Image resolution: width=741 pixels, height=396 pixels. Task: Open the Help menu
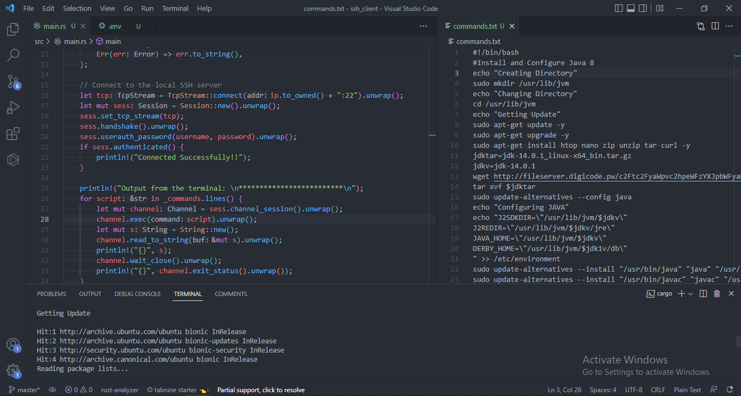[204, 9]
